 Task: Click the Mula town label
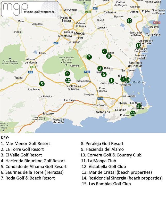[x=21, y=21]
